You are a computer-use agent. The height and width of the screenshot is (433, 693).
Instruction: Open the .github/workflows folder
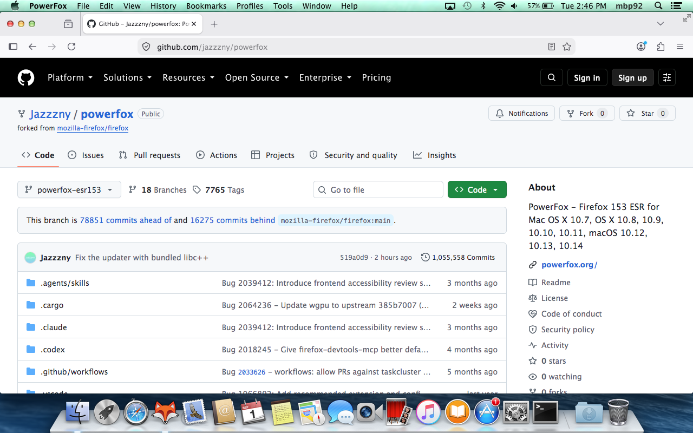pos(74,372)
